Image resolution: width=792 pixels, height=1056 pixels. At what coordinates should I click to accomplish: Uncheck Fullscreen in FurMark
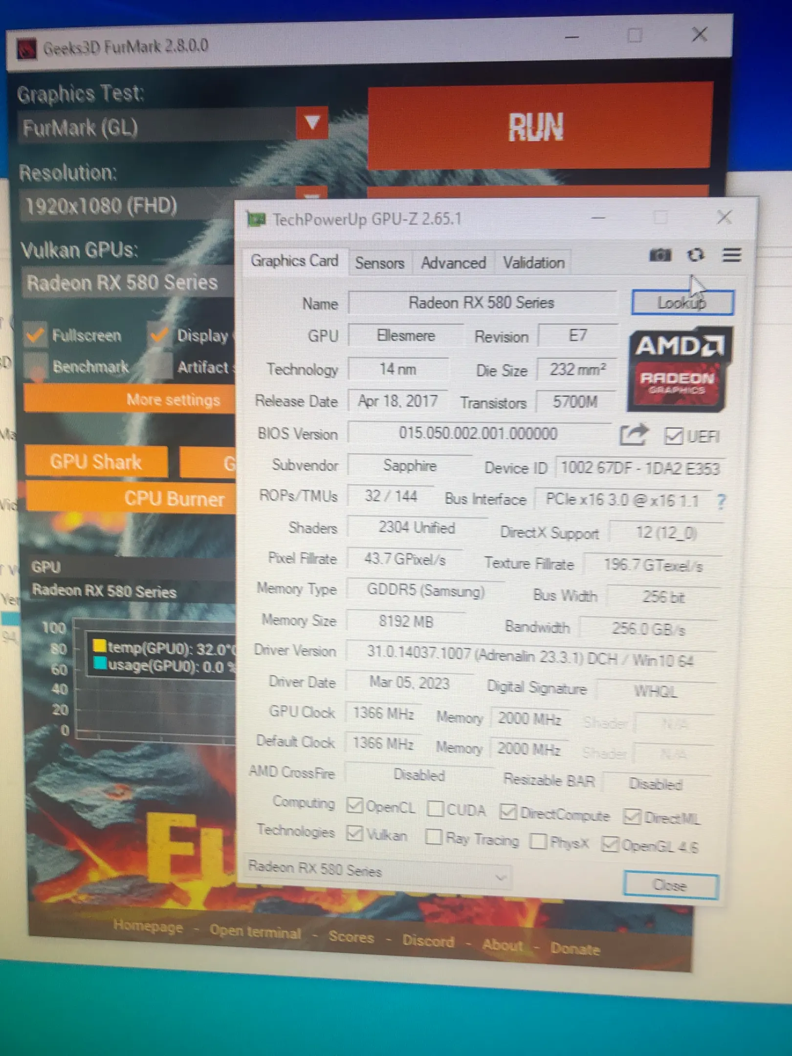coord(35,334)
